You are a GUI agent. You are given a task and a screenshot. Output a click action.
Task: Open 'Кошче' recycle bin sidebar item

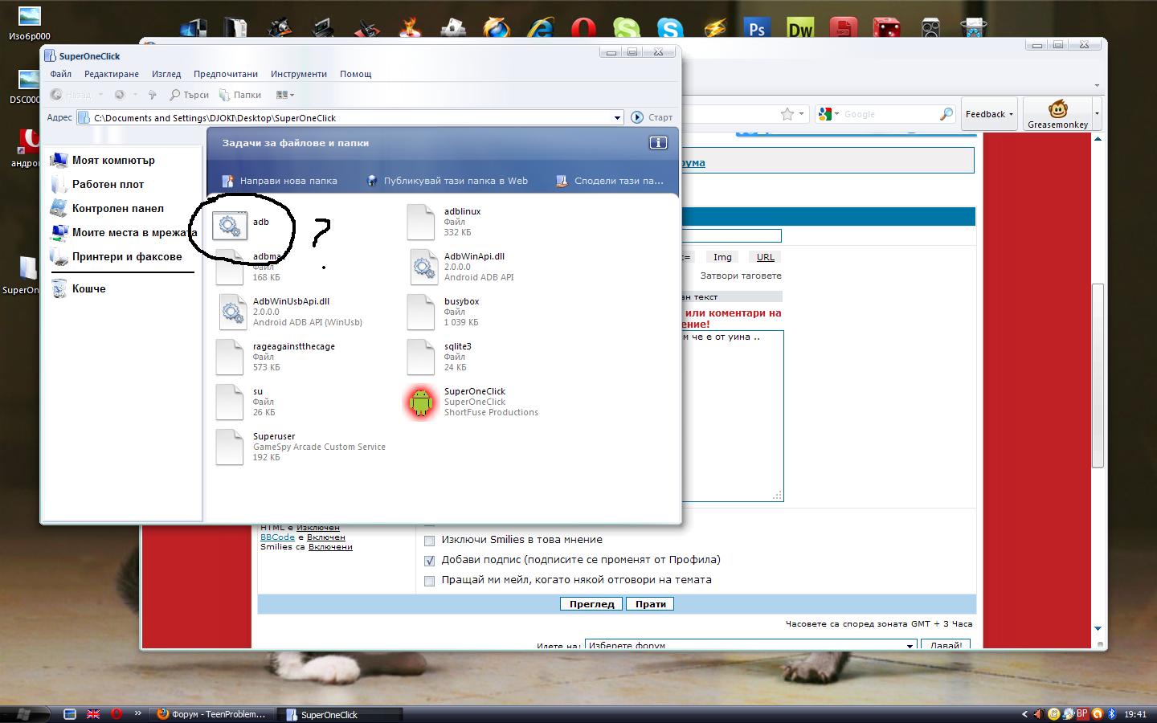(79, 288)
